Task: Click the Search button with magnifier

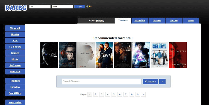Action: pyautogui.click(x=151, y=81)
